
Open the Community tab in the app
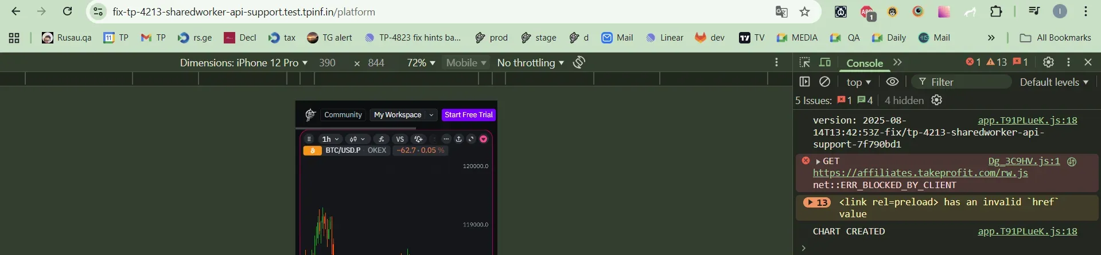coord(343,115)
